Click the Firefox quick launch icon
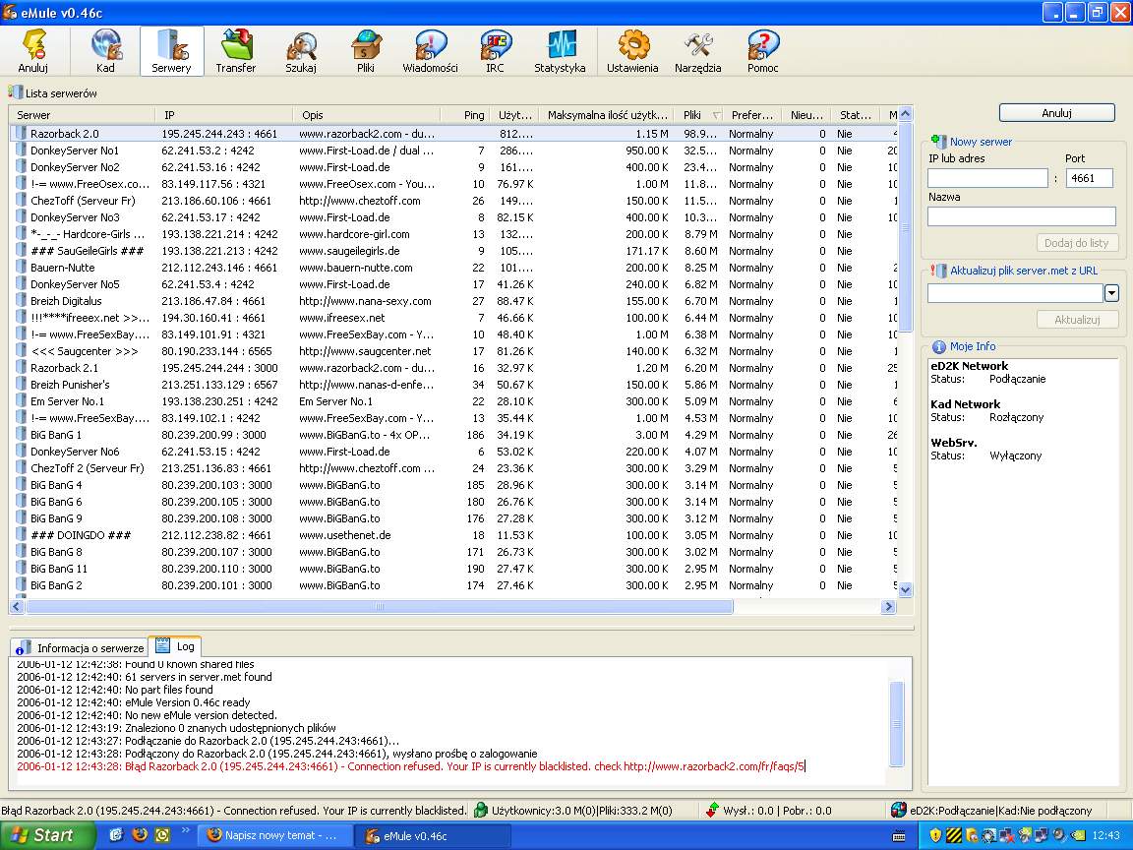 point(140,835)
